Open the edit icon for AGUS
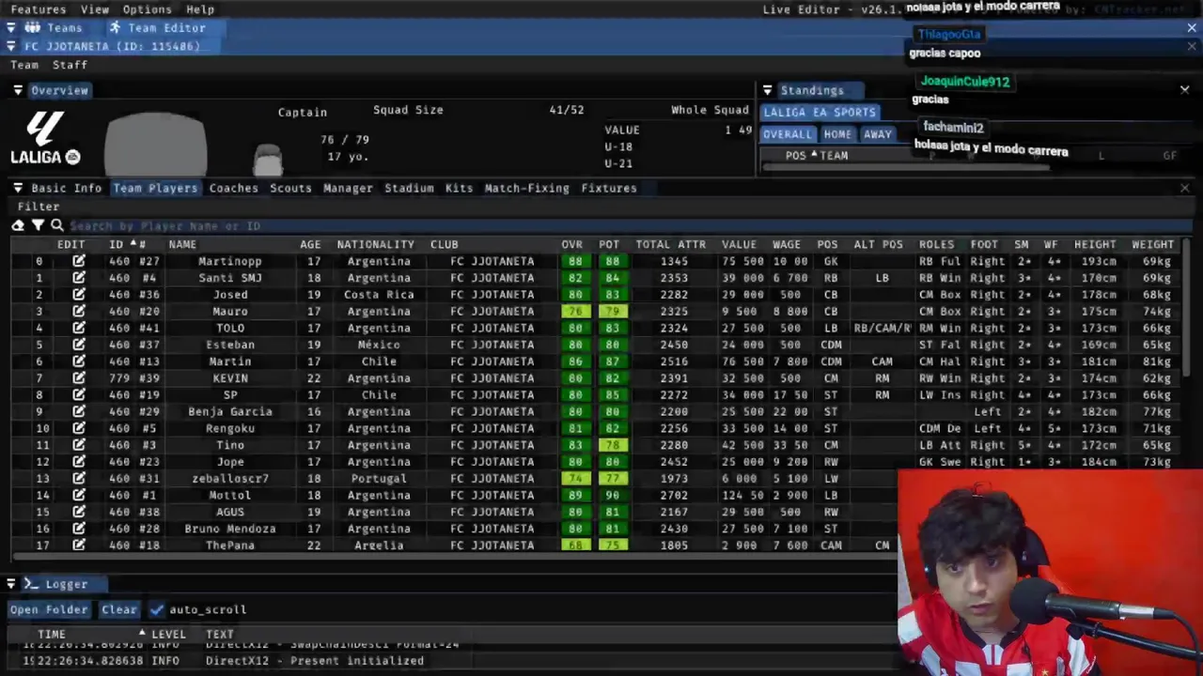This screenshot has height=676, width=1203. point(79,512)
